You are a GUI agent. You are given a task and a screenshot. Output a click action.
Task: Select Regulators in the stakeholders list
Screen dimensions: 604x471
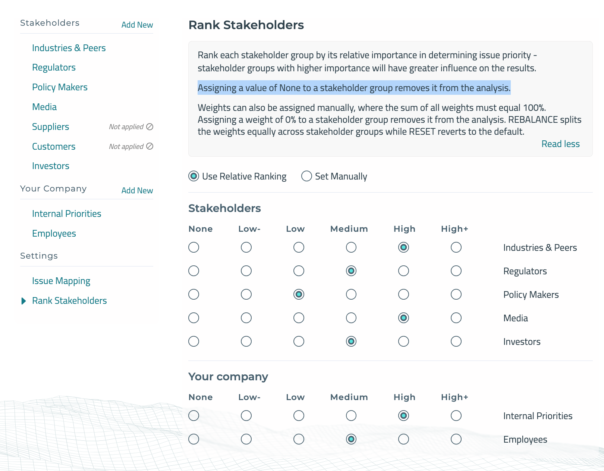coord(54,67)
